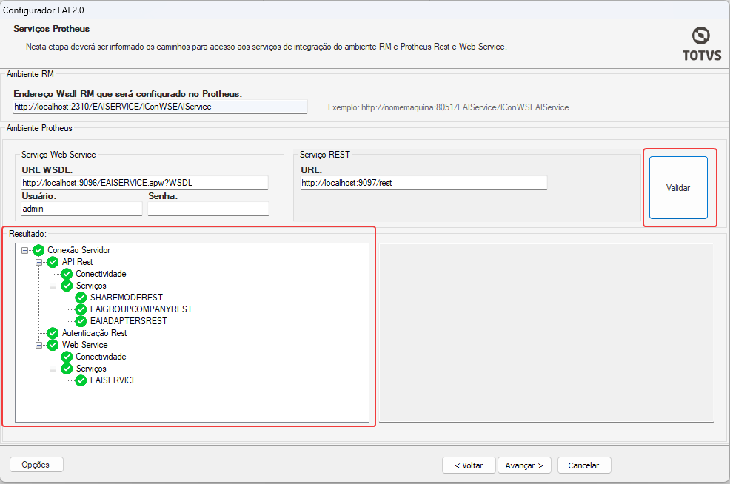Click the EAIADAPTERSREST green check icon
The width and height of the screenshot is (730, 484).
coord(81,321)
